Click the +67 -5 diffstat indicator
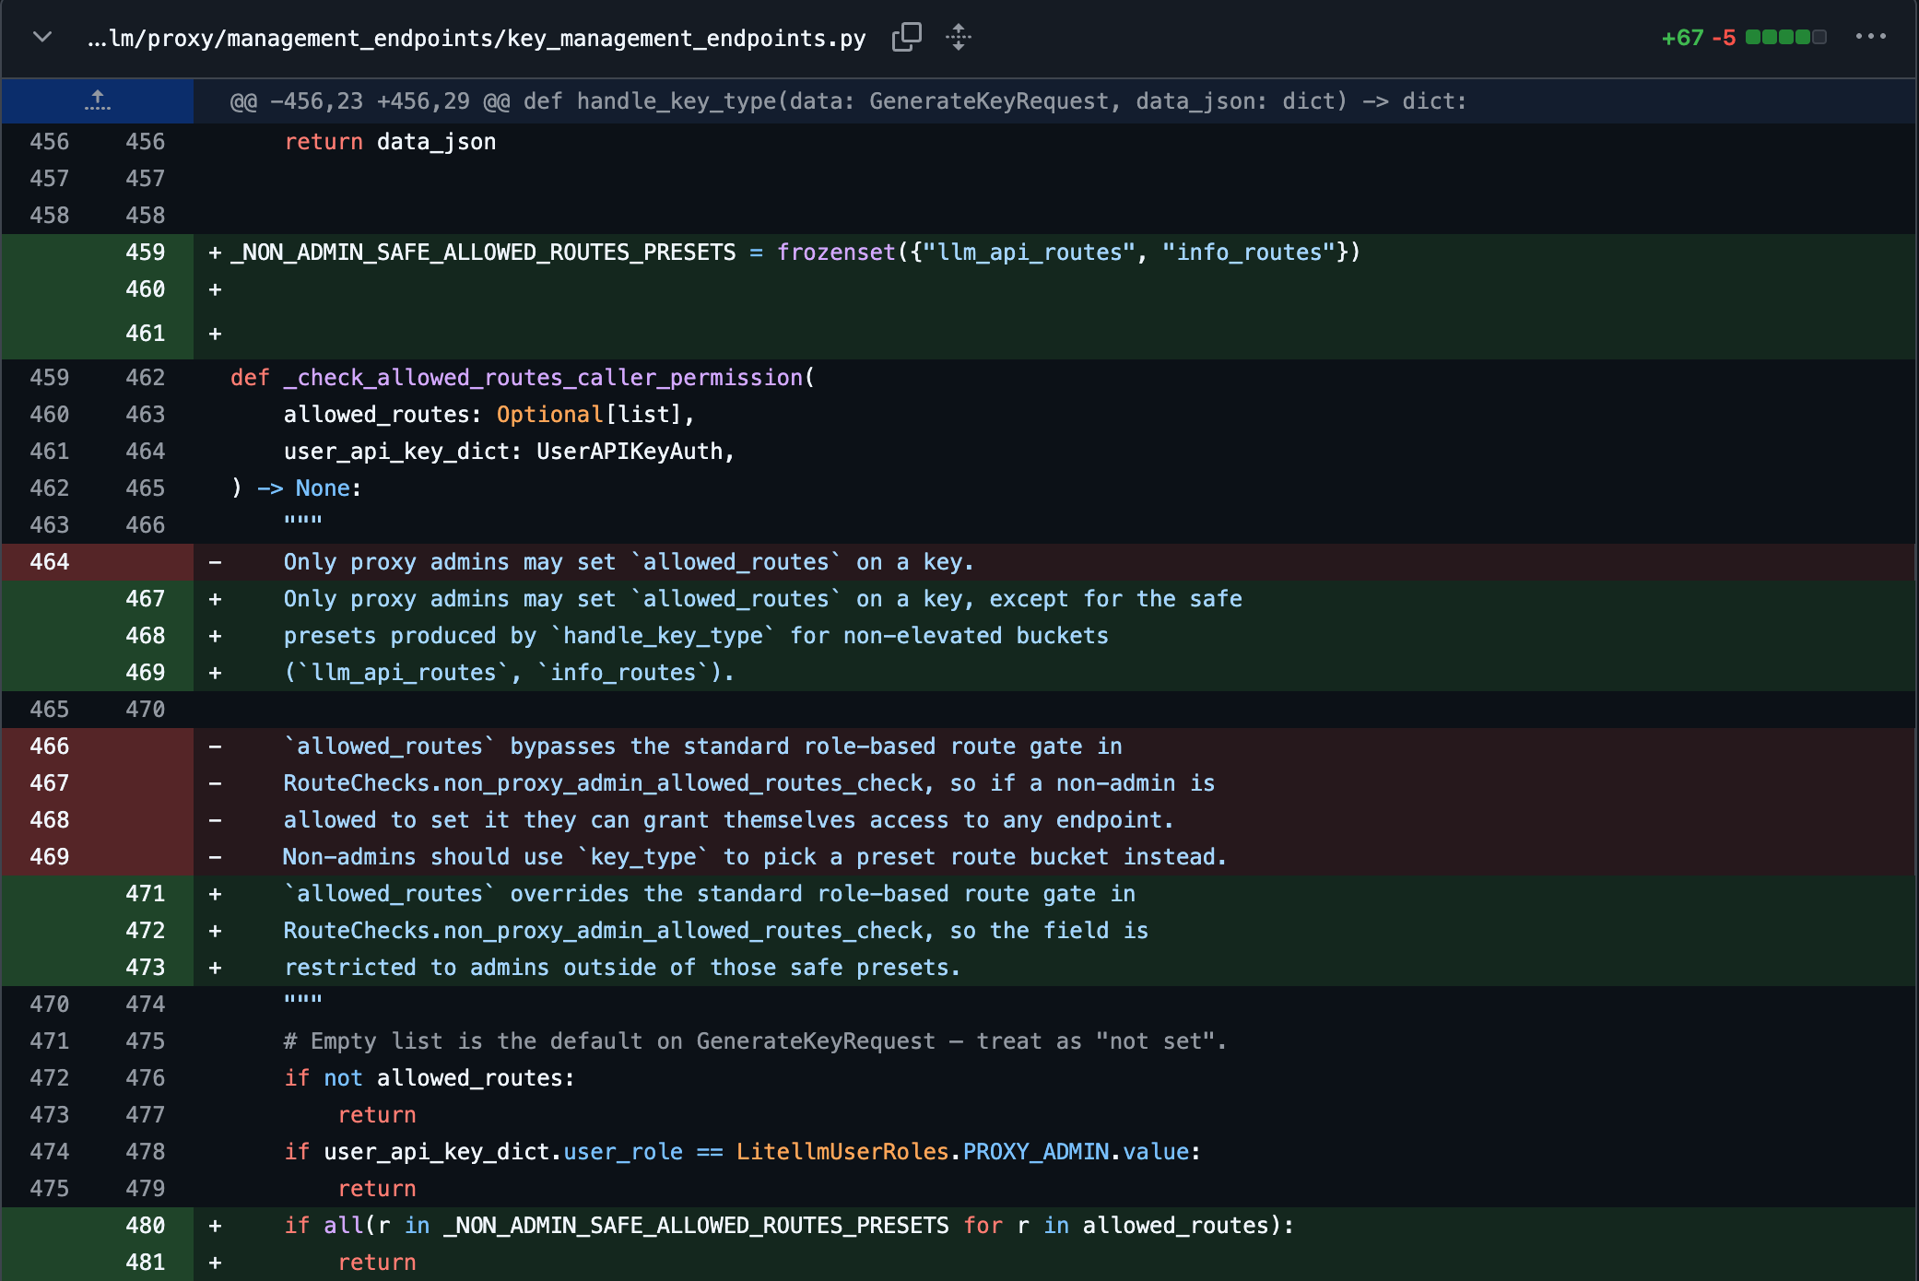This screenshot has height=1281, width=1919. coord(1698,38)
